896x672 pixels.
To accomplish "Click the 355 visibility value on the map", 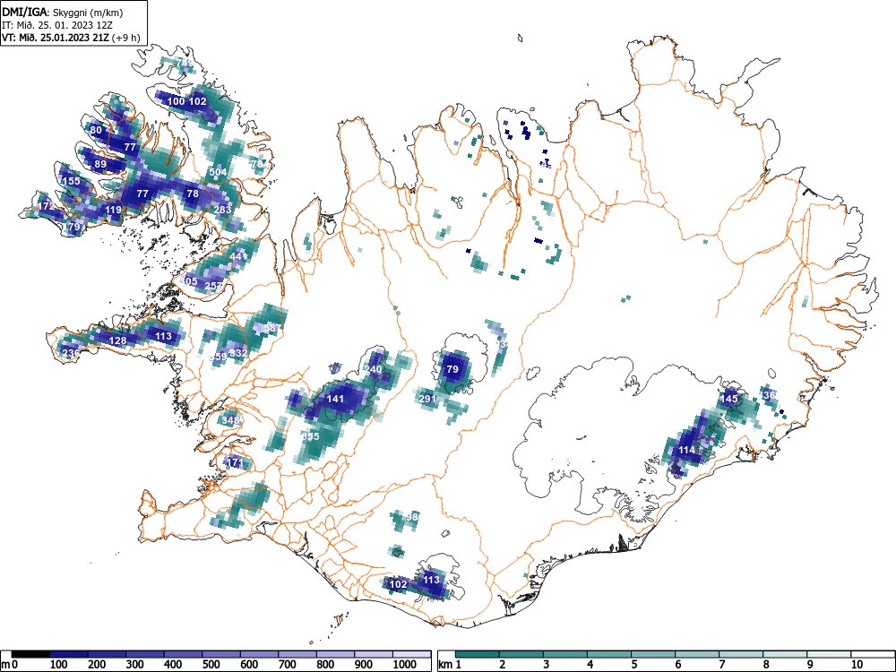I will pos(310,436).
